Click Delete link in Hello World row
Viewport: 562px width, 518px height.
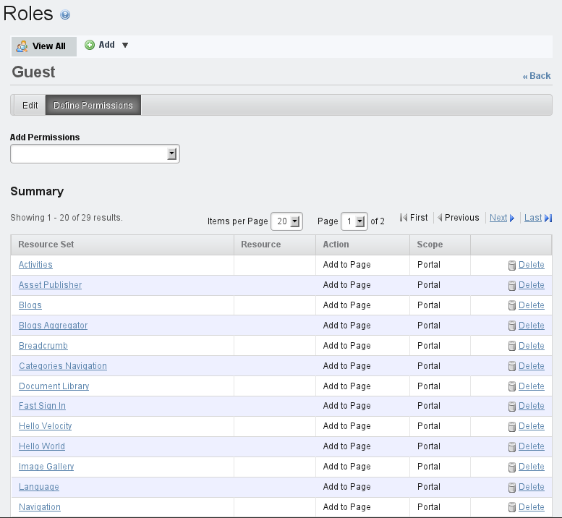[x=532, y=446]
